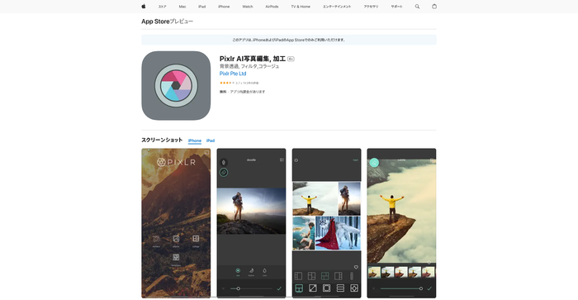The width and height of the screenshot is (578, 300).
Task: Open the doodle editing screenshot
Action: pos(251,223)
